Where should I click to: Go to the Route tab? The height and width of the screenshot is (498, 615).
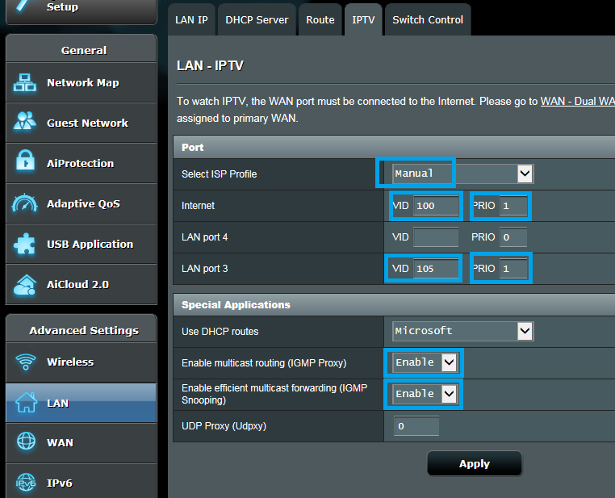[x=320, y=19]
